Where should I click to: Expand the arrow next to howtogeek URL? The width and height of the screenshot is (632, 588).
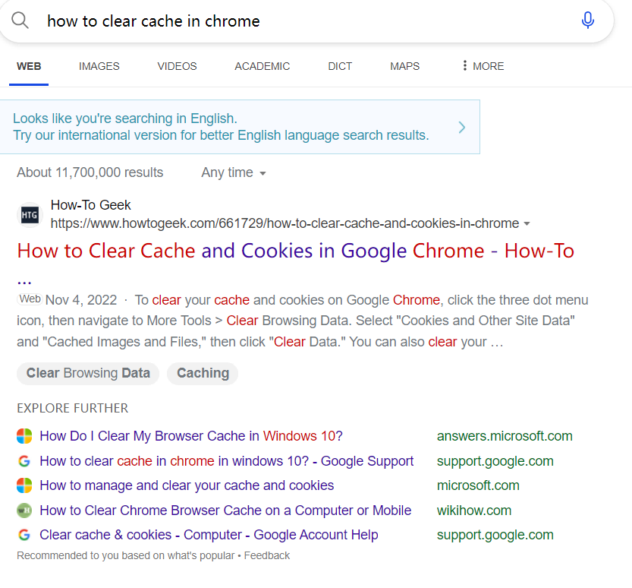[x=527, y=223]
